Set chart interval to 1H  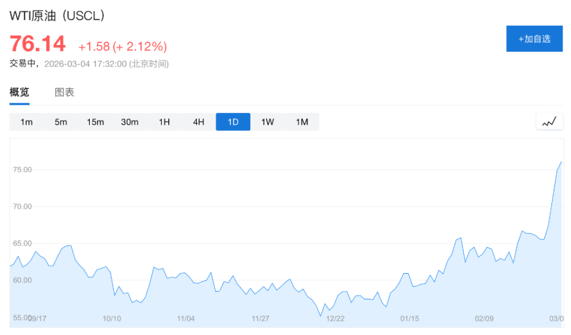(x=164, y=122)
